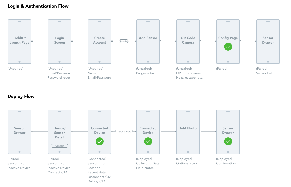The height and width of the screenshot is (187, 291).
Task: Select the Device/Sensor Detail screen title
Action: click(x=59, y=133)
